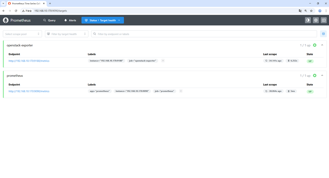Click the browser reload icon
The height and width of the screenshot is (178, 329).
point(16,11)
